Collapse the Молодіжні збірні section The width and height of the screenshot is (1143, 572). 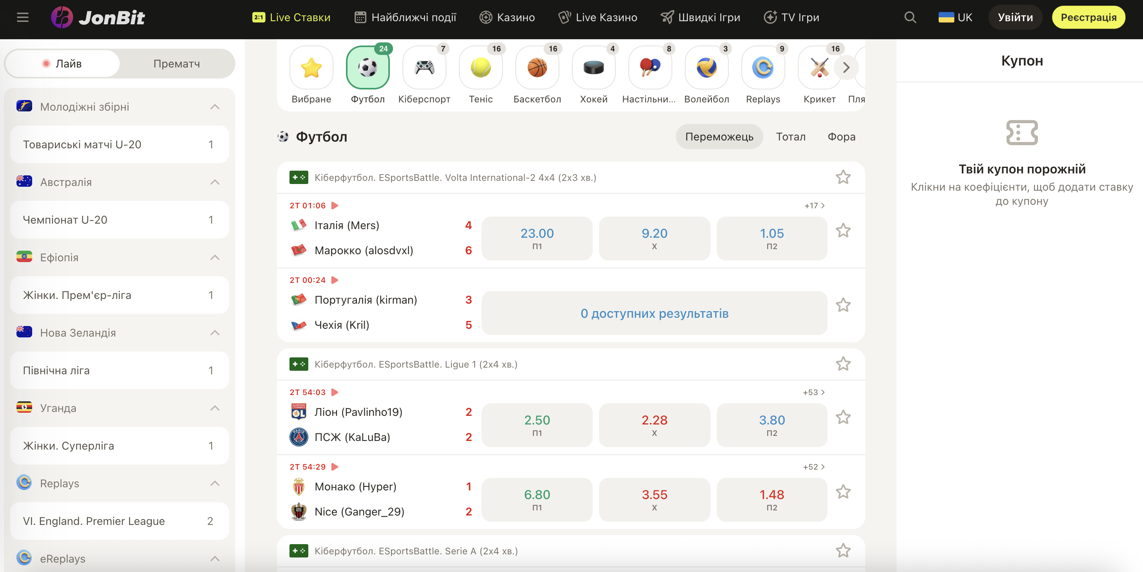point(215,107)
